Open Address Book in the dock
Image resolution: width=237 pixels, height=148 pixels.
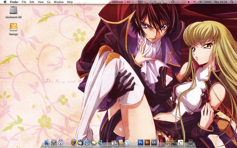tap(121, 142)
